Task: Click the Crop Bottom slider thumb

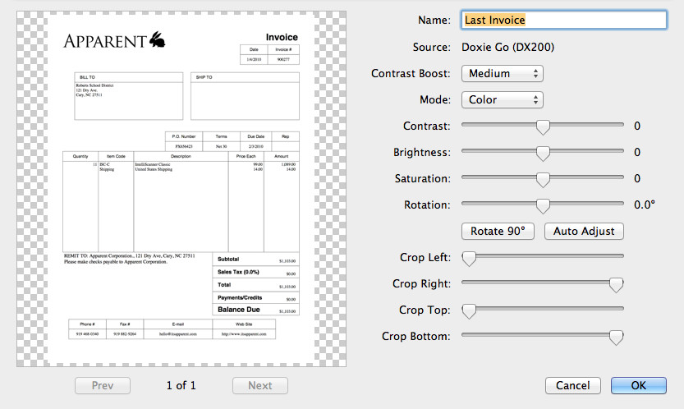Action: pyautogui.click(x=616, y=337)
